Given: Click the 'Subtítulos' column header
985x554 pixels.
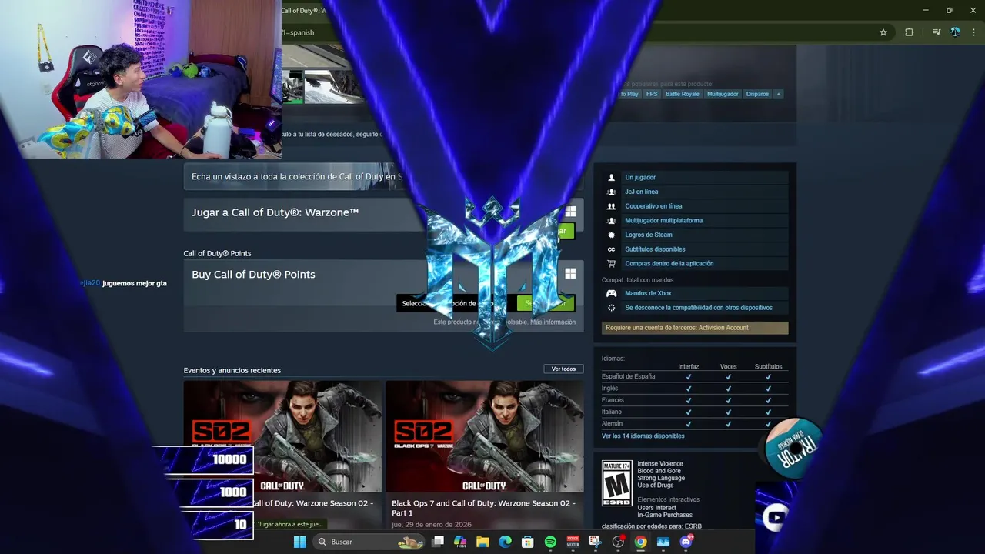Looking at the screenshot, I should (x=768, y=366).
